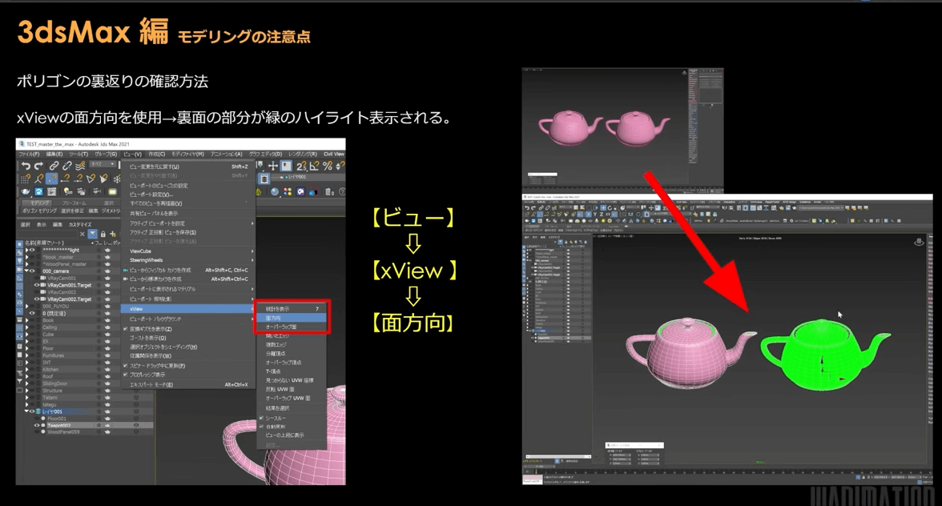This screenshot has height=506, width=942.
Task: Click the Undo arrow in the 3ds Max toolbar
Action: pyautogui.click(x=26, y=166)
